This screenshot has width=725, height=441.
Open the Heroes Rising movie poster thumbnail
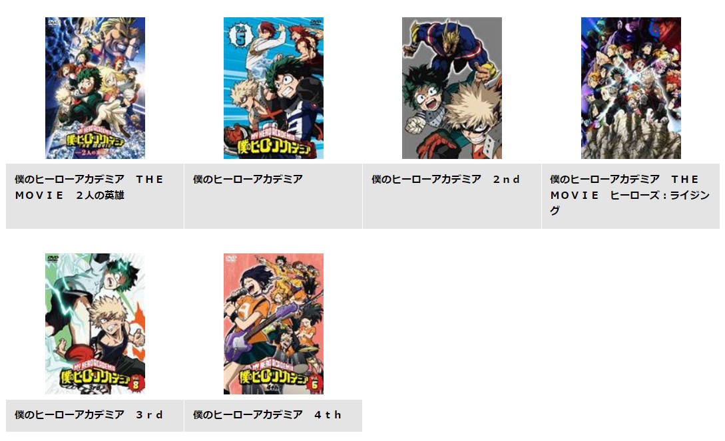point(630,88)
